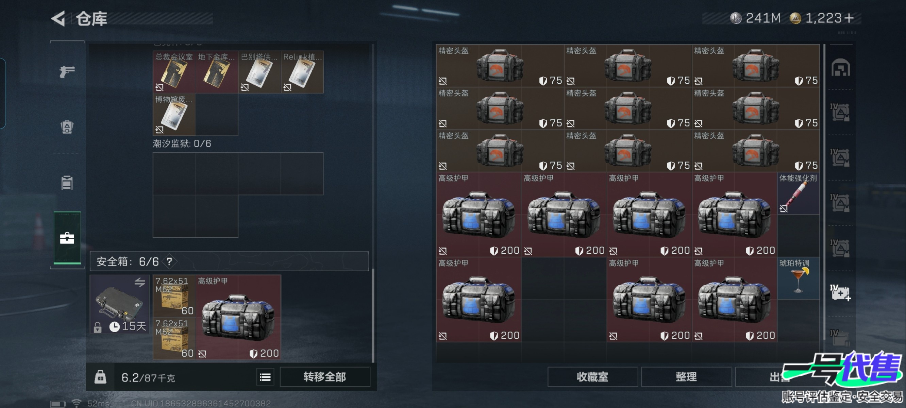The image size is (906, 408).
Task: Open the list view icon beside 转移全部
Action: [265, 377]
